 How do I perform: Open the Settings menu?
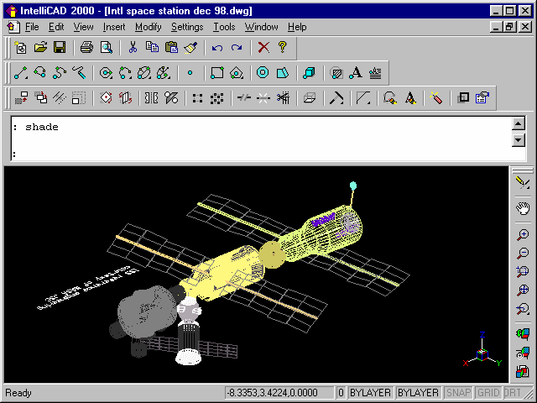(x=187, y=27)
